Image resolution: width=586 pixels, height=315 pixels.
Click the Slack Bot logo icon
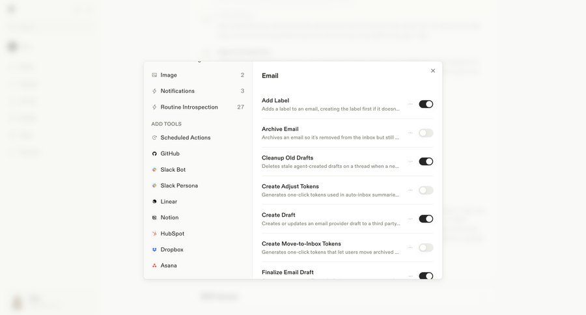click(154, 170)
